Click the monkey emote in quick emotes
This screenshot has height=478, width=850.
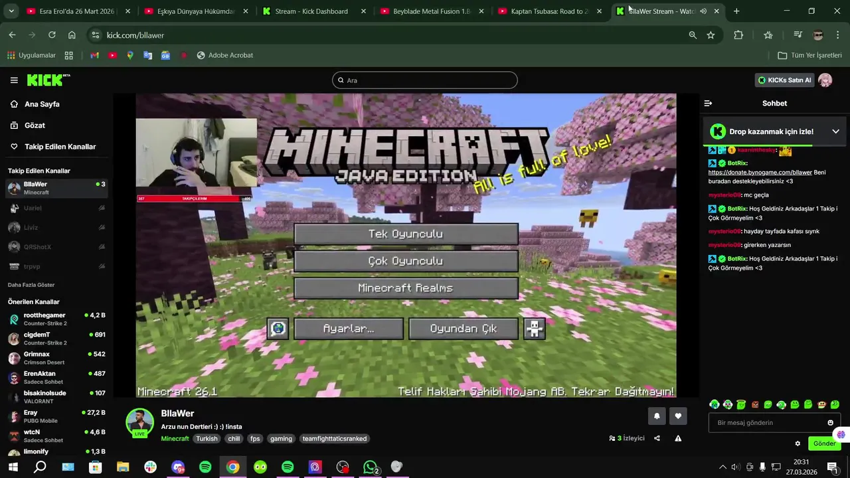(821, 404)
